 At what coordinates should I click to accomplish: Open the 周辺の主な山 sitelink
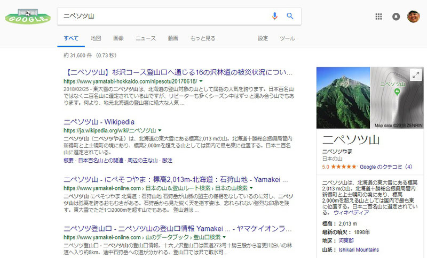coord(143,161)
